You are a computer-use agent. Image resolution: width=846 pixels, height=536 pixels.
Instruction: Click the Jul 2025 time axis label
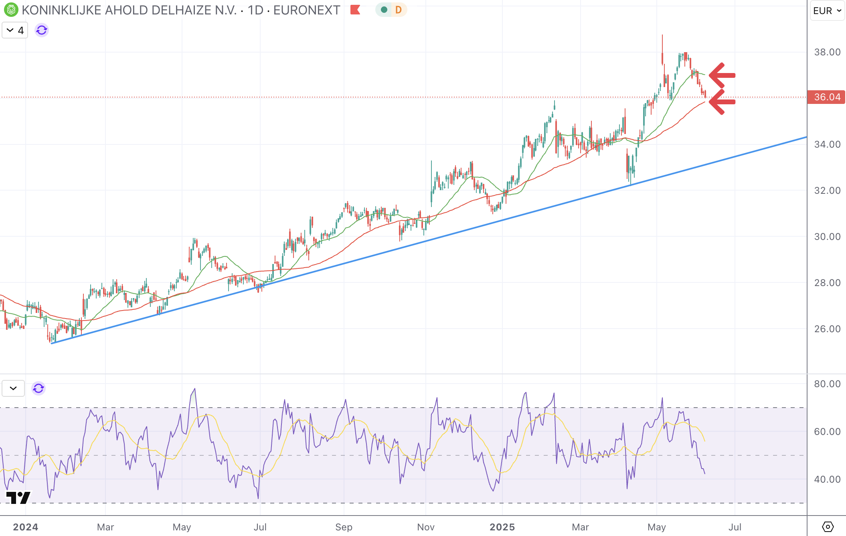point(735,527)
